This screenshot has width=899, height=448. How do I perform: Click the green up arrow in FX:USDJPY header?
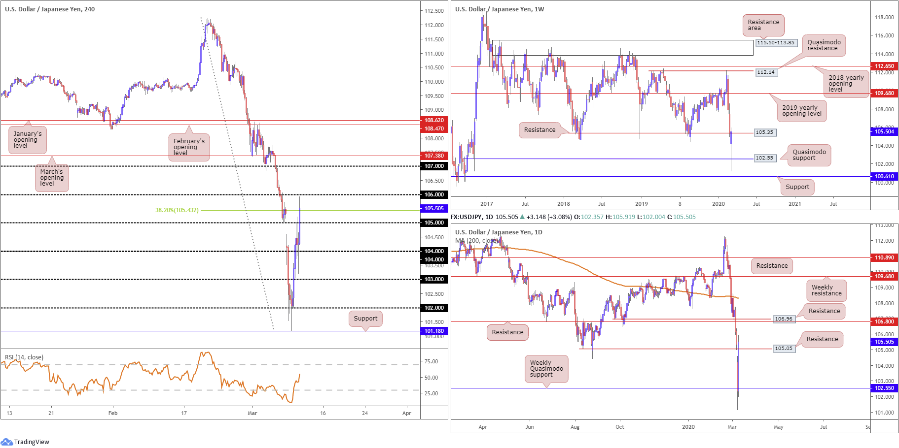tap(522, 217)
